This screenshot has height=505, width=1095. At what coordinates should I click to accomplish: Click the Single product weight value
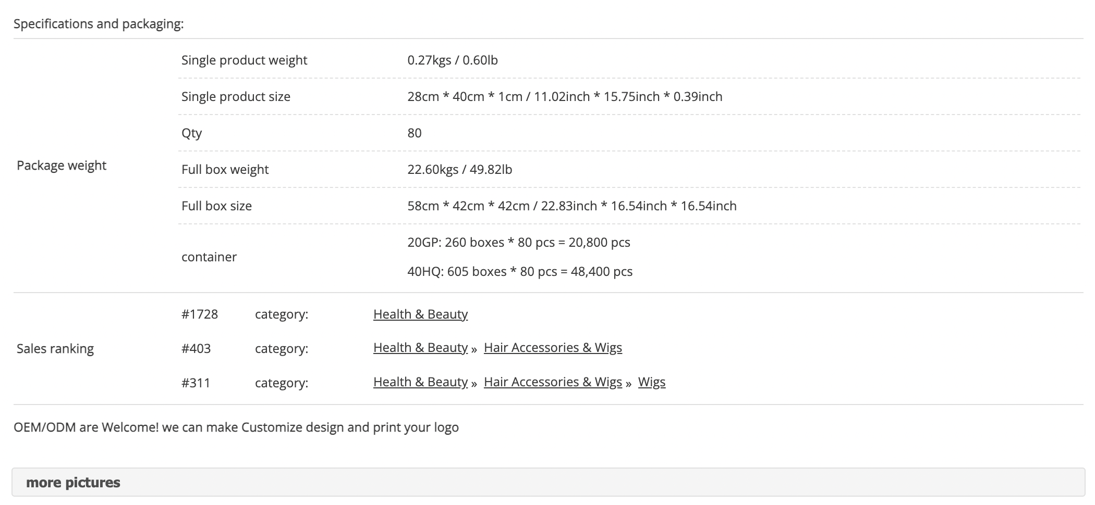click(453, 60)
